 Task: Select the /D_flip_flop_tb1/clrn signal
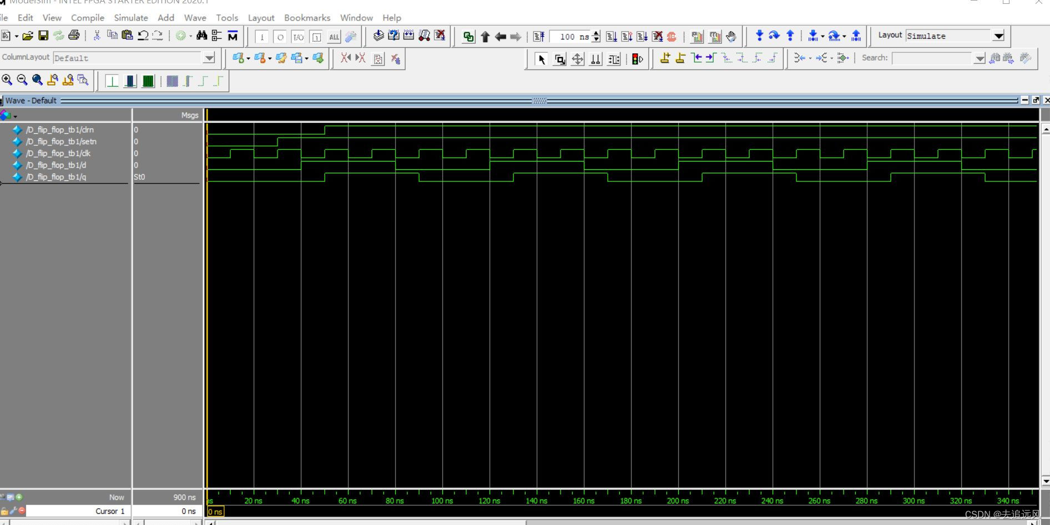[x=60, y=130]
